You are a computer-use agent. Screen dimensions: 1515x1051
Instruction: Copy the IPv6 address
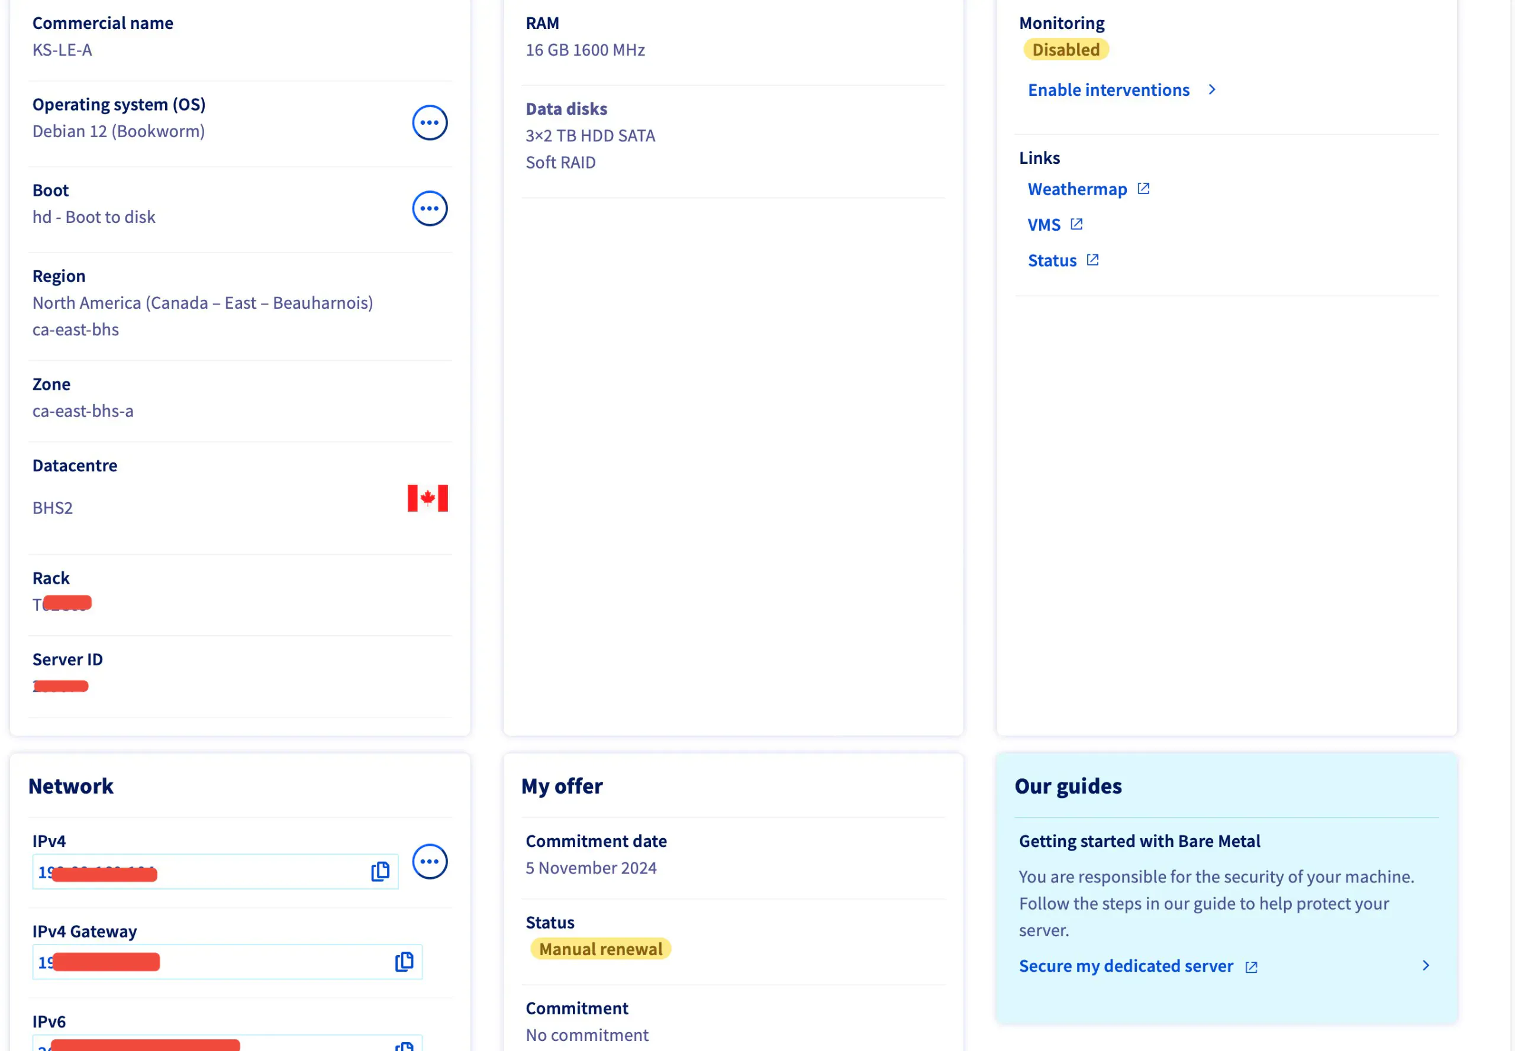(404, 1046)
